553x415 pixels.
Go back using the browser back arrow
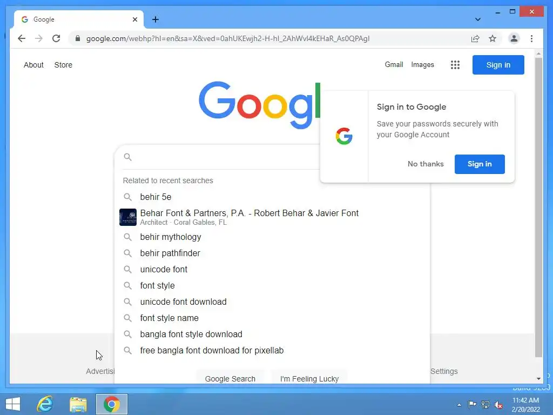[22, 38]
